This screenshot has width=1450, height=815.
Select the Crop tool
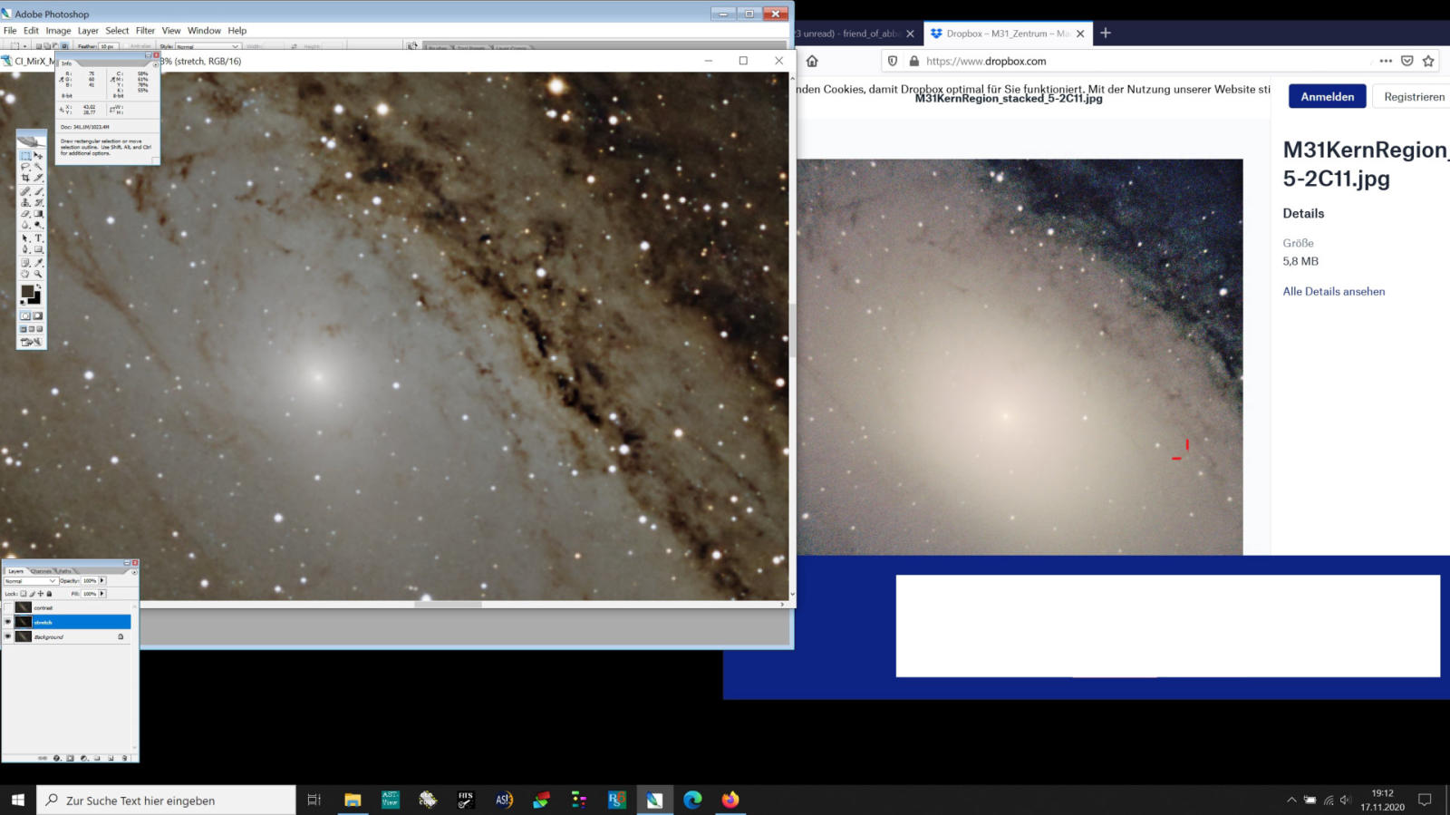pos(25,179)
